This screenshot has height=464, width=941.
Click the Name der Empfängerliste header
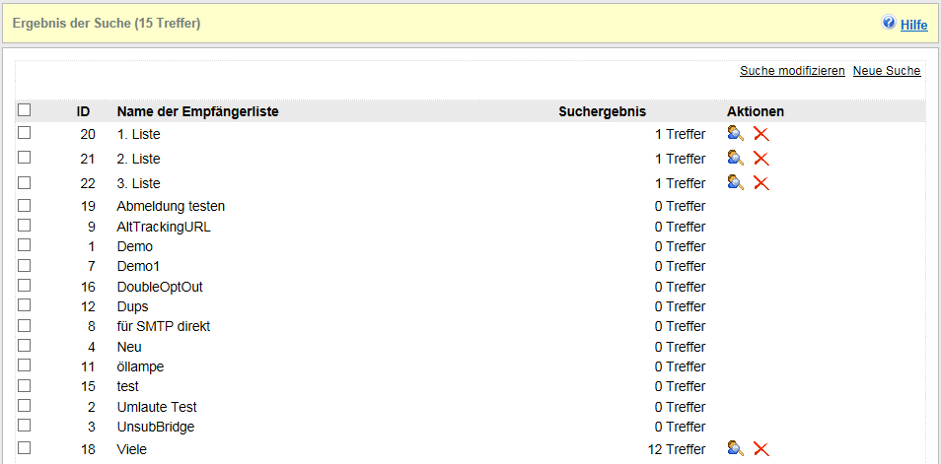tap(197, 111)
